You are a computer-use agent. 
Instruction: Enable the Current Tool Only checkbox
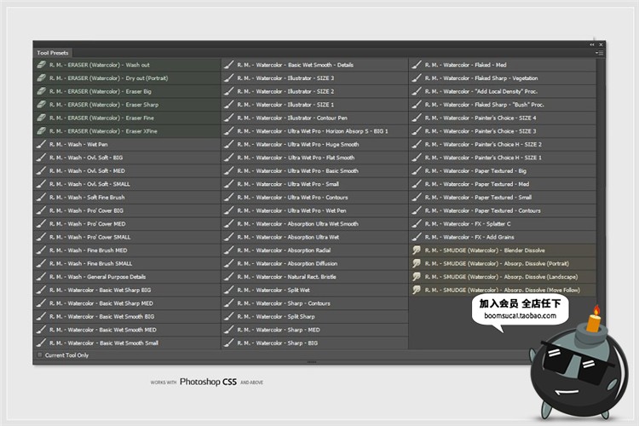39,355
